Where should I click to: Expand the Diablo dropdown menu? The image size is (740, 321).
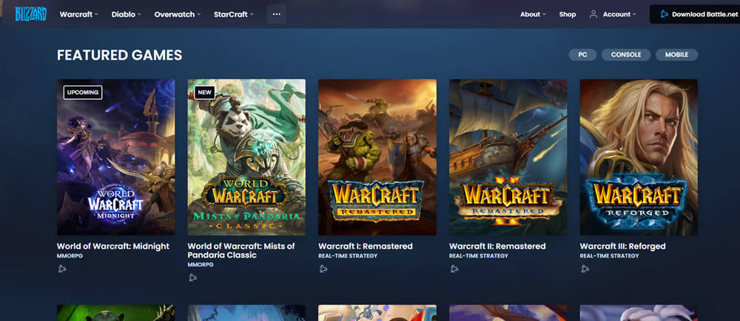[127, 14]
